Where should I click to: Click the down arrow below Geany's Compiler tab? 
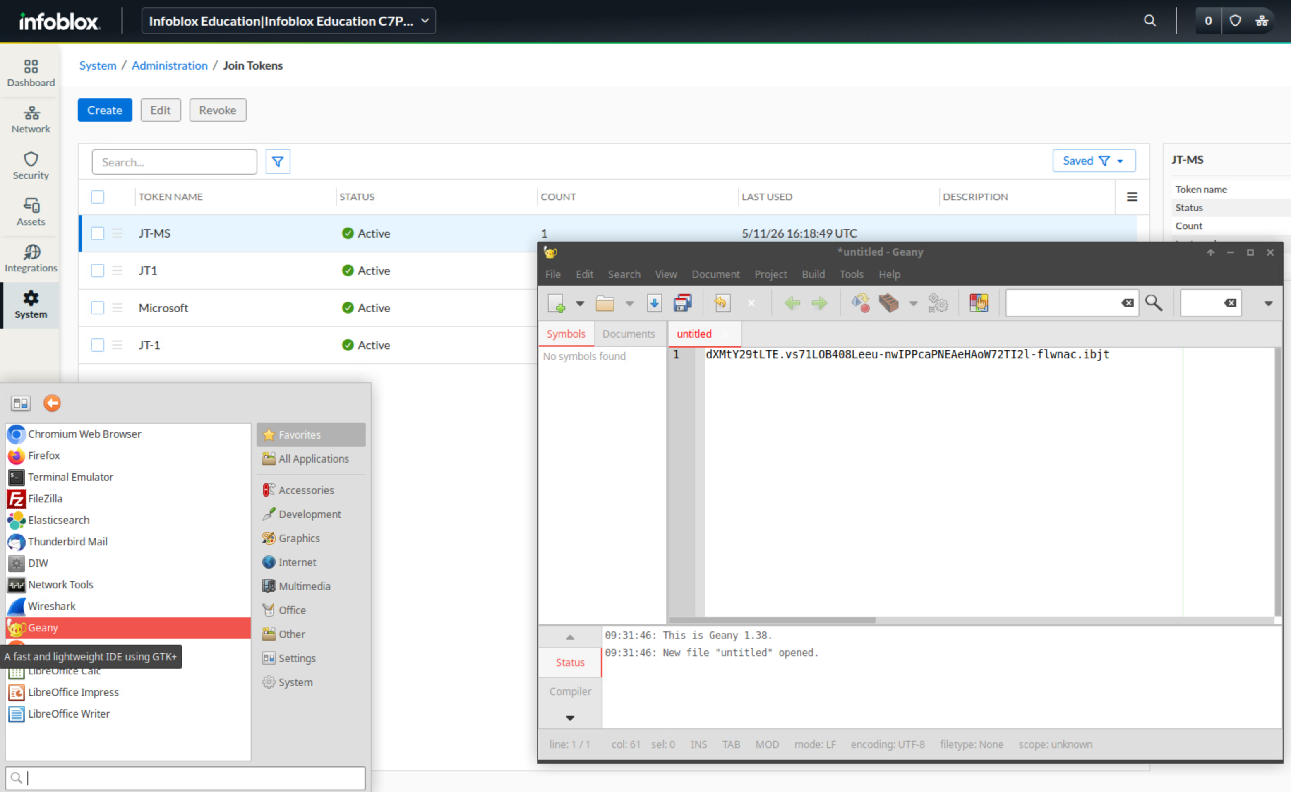(x=570, y=718)
